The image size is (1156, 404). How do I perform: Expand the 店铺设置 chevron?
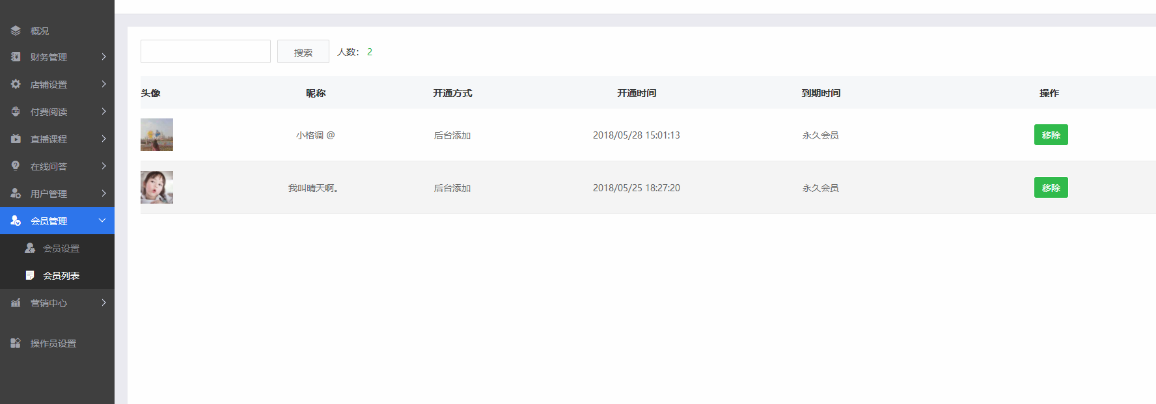point(103,84)
